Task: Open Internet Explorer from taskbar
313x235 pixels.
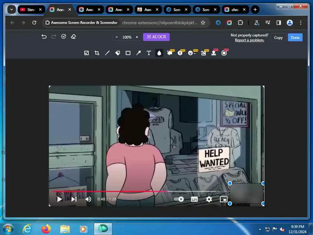Action: pyautogui.click(x=27, y=229)
